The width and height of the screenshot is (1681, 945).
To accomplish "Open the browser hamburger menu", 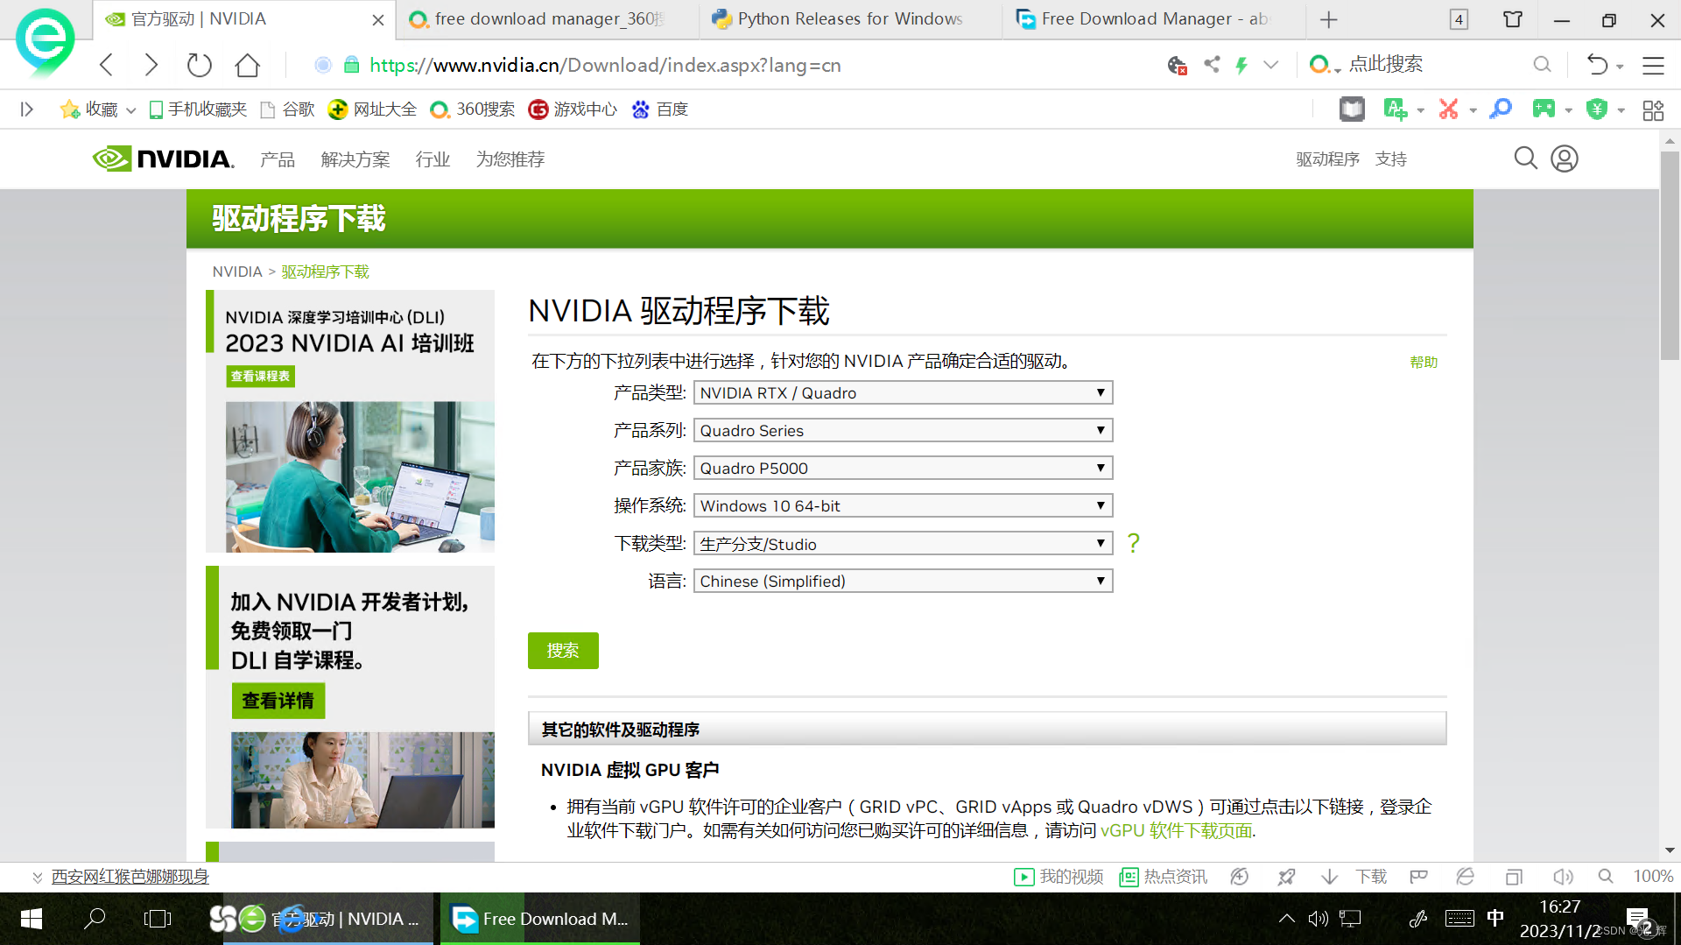I will click(1653, 65).
